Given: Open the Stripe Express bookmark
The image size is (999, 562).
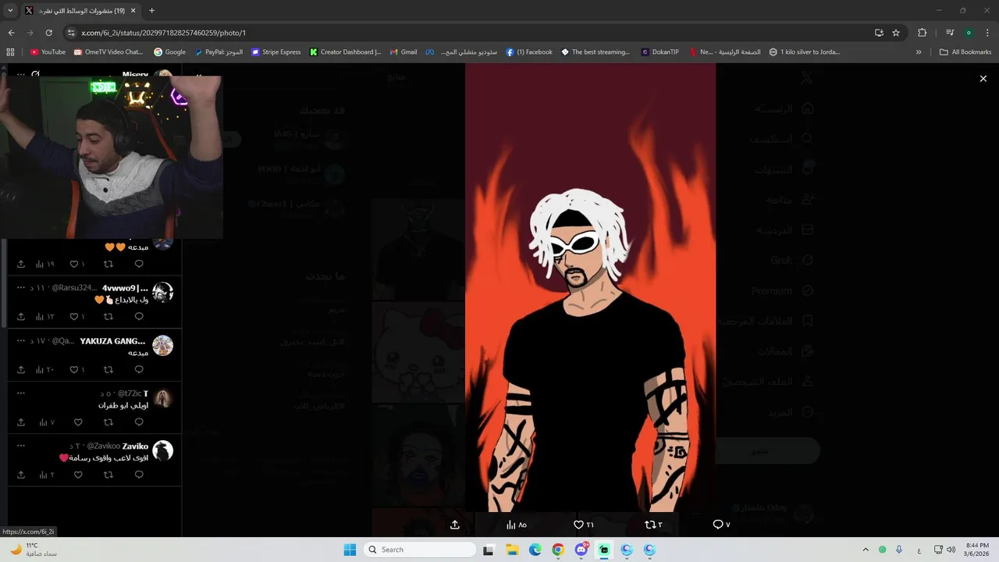Looking at the screenshot, I should click(276, 52).
